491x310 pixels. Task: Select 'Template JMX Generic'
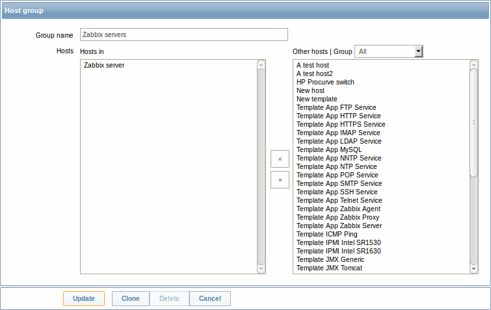tap(330, 259)
